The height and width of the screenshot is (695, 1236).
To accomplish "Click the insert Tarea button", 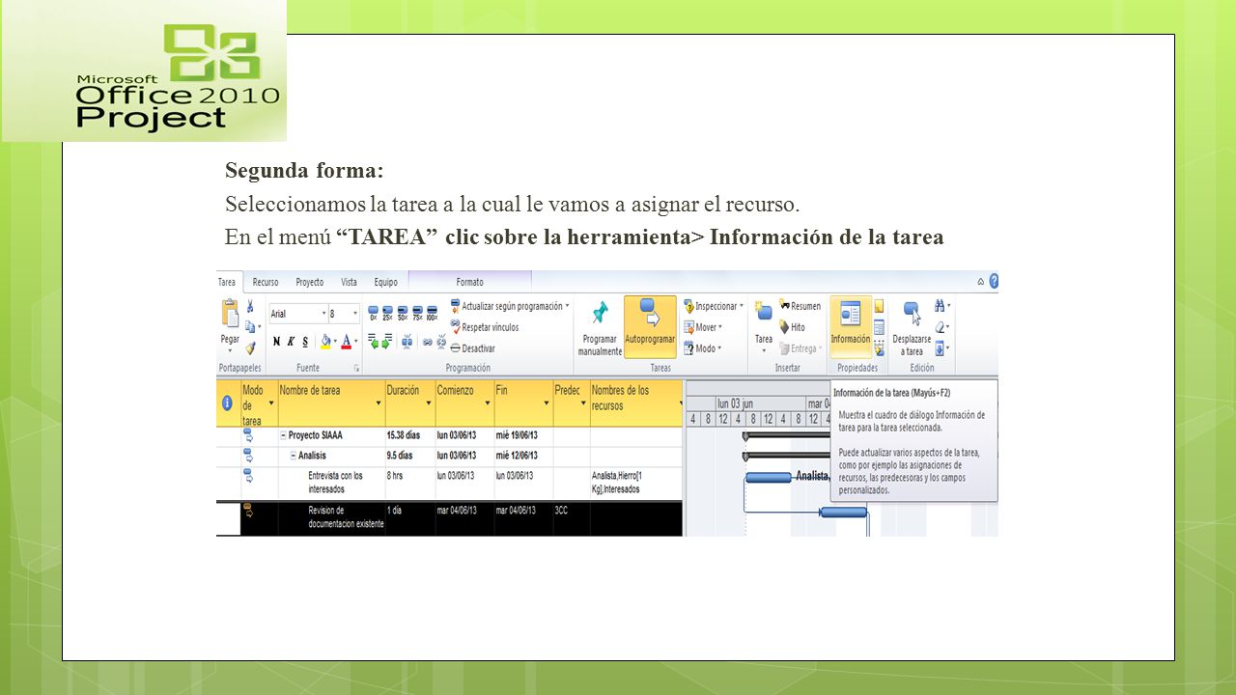I will tap(764, 326).
